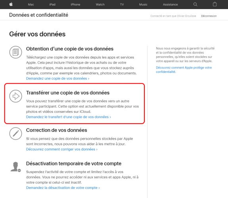228x198 pixels.
Task: Open the iPad menu item
Action: coord(52,4)
